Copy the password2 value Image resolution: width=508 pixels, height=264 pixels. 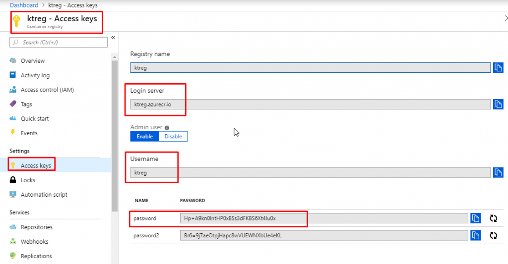tap(476, 235)
